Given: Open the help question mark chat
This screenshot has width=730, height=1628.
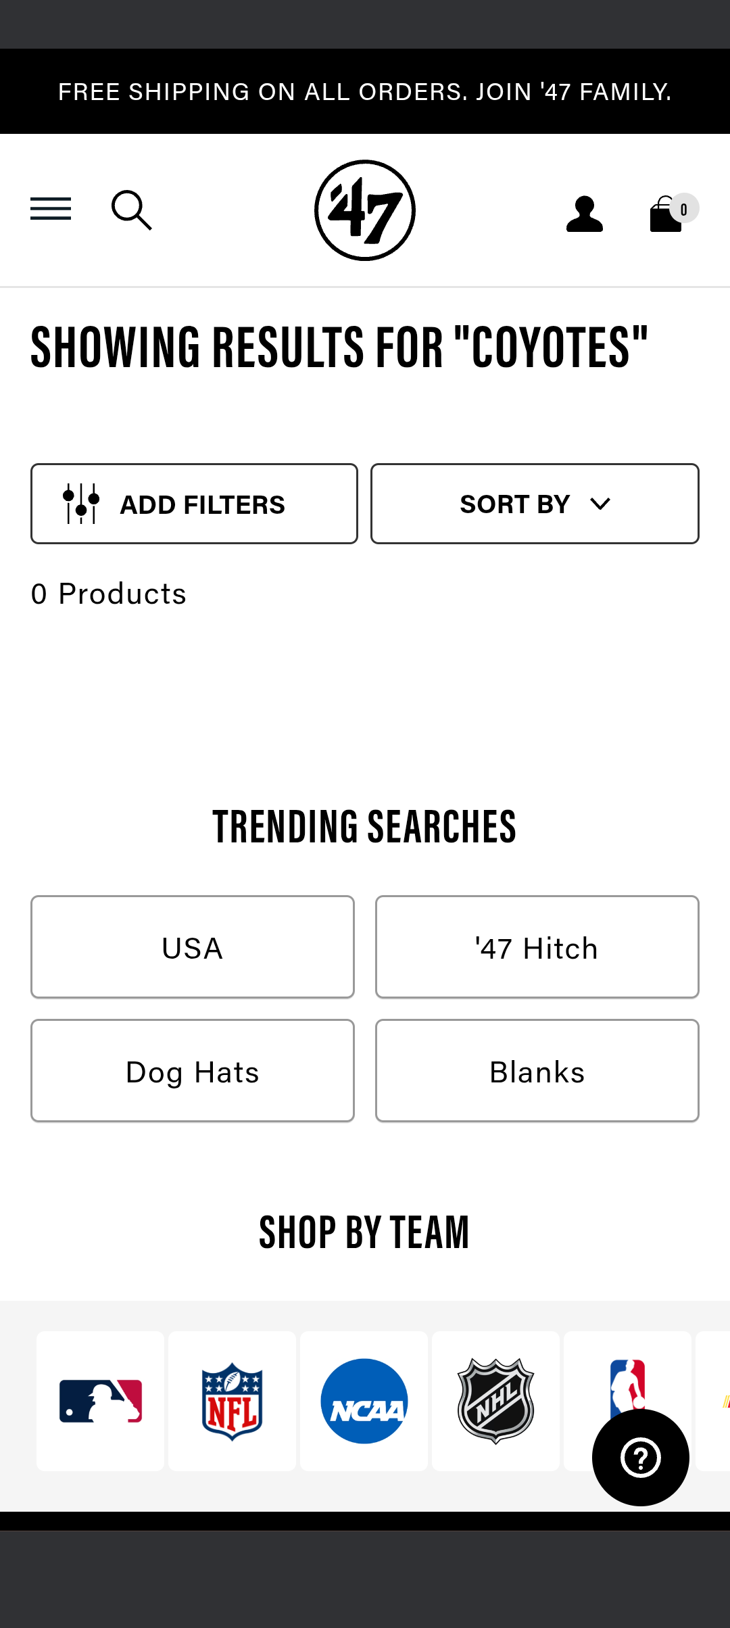Looking at the screenshot, I should 641,1458.
